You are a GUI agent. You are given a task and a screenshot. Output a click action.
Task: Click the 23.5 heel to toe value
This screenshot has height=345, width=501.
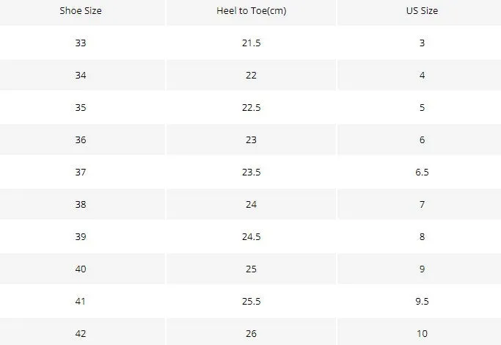(251, 172)
